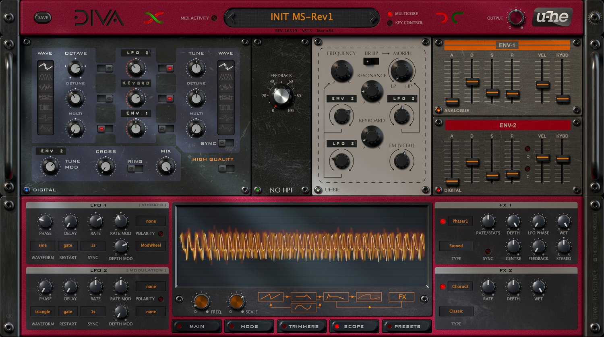
Task: Click the RESONANCE knob
Action: [372, 91]
